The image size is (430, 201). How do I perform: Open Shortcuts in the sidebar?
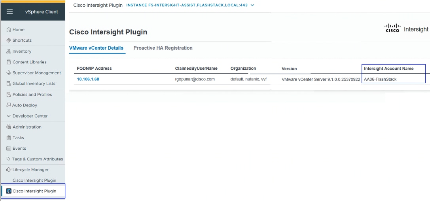(x=22, y=40)
